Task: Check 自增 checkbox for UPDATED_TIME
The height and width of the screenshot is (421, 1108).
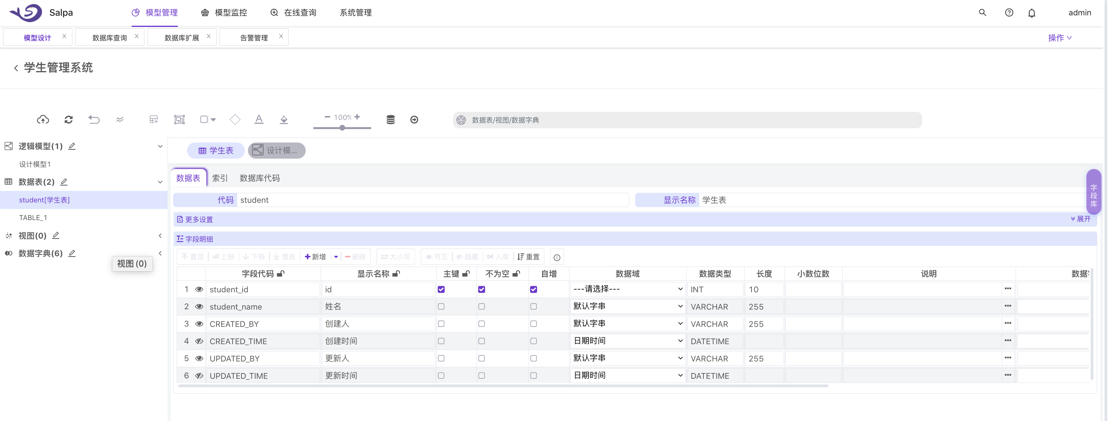Action: coord(534,376)
